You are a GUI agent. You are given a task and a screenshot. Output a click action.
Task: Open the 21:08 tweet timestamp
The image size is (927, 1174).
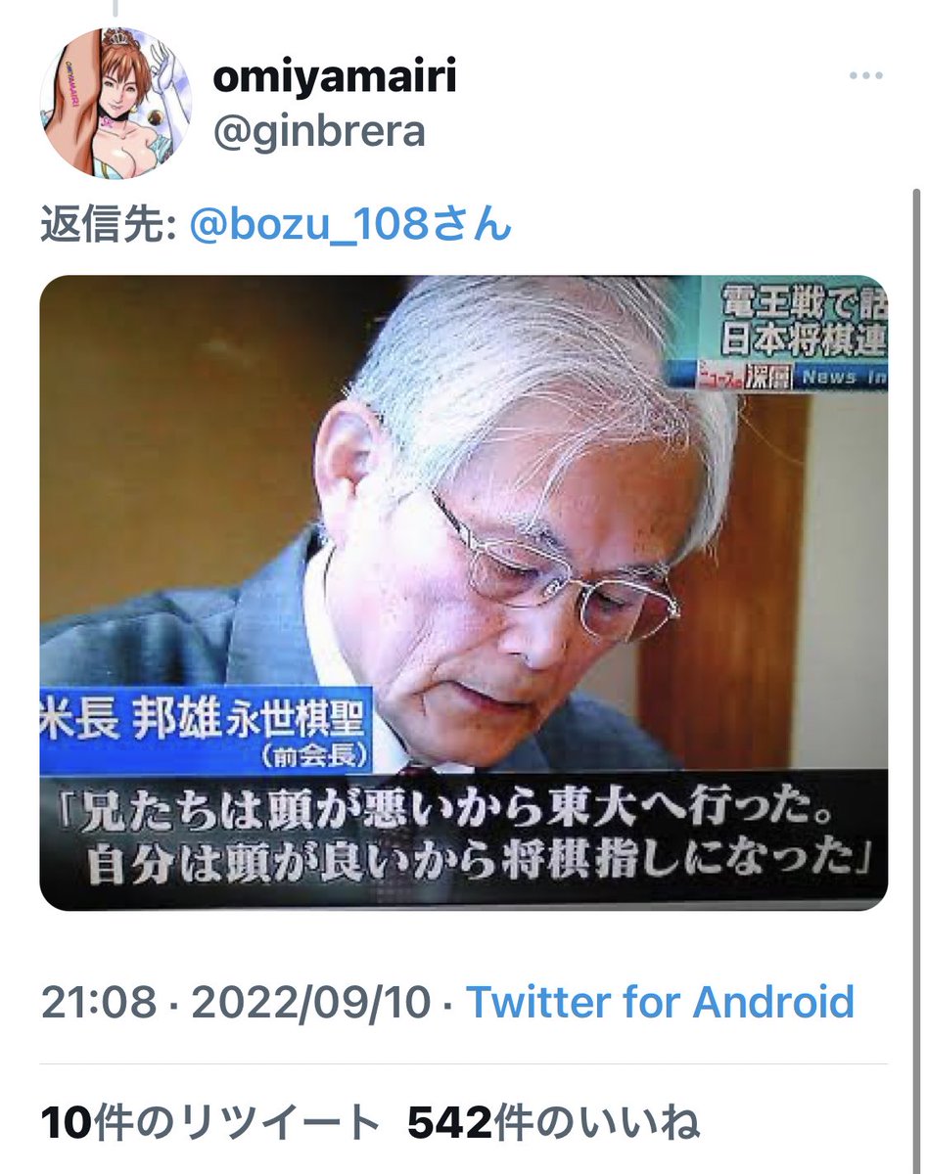coord(98,1002)
